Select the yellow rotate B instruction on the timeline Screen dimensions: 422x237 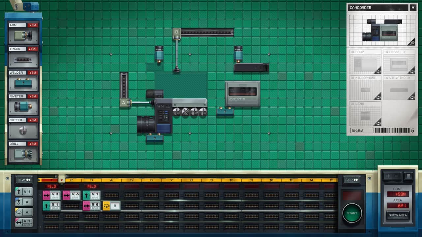point(111,206)
